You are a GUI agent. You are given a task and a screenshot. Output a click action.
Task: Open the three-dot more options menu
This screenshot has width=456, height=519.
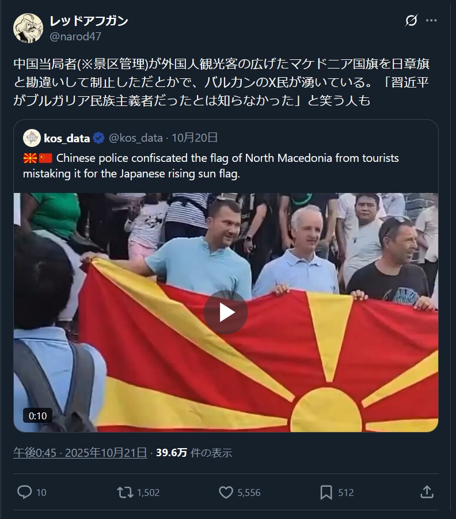[x=431, y=21]
